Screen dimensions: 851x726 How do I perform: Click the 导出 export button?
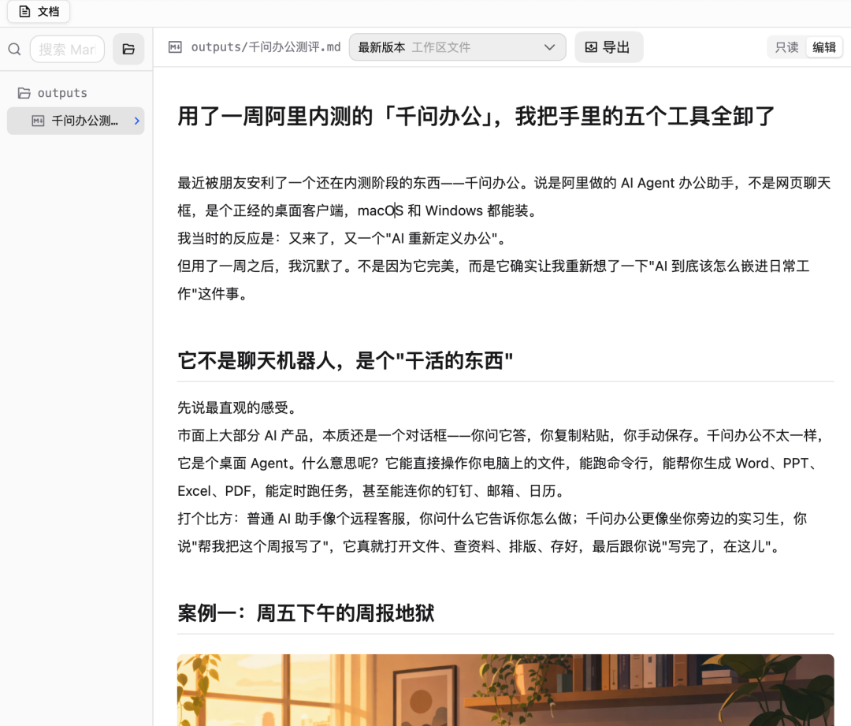(608, 47)
